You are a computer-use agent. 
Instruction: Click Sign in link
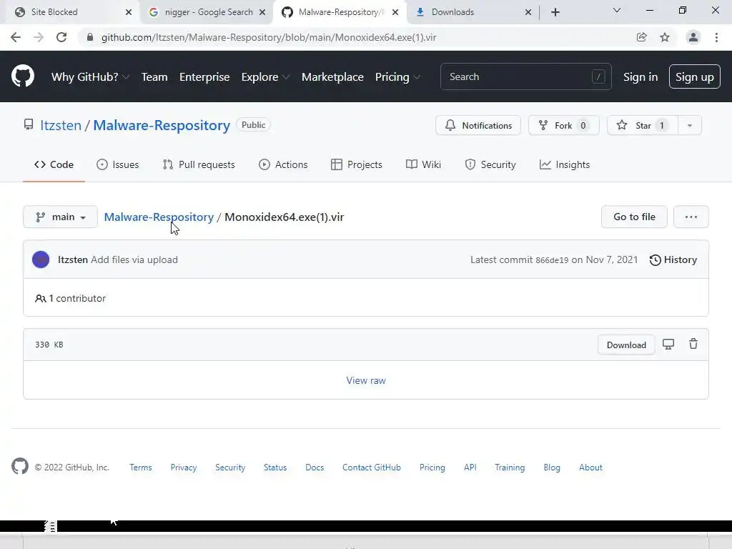pos(640,77)
